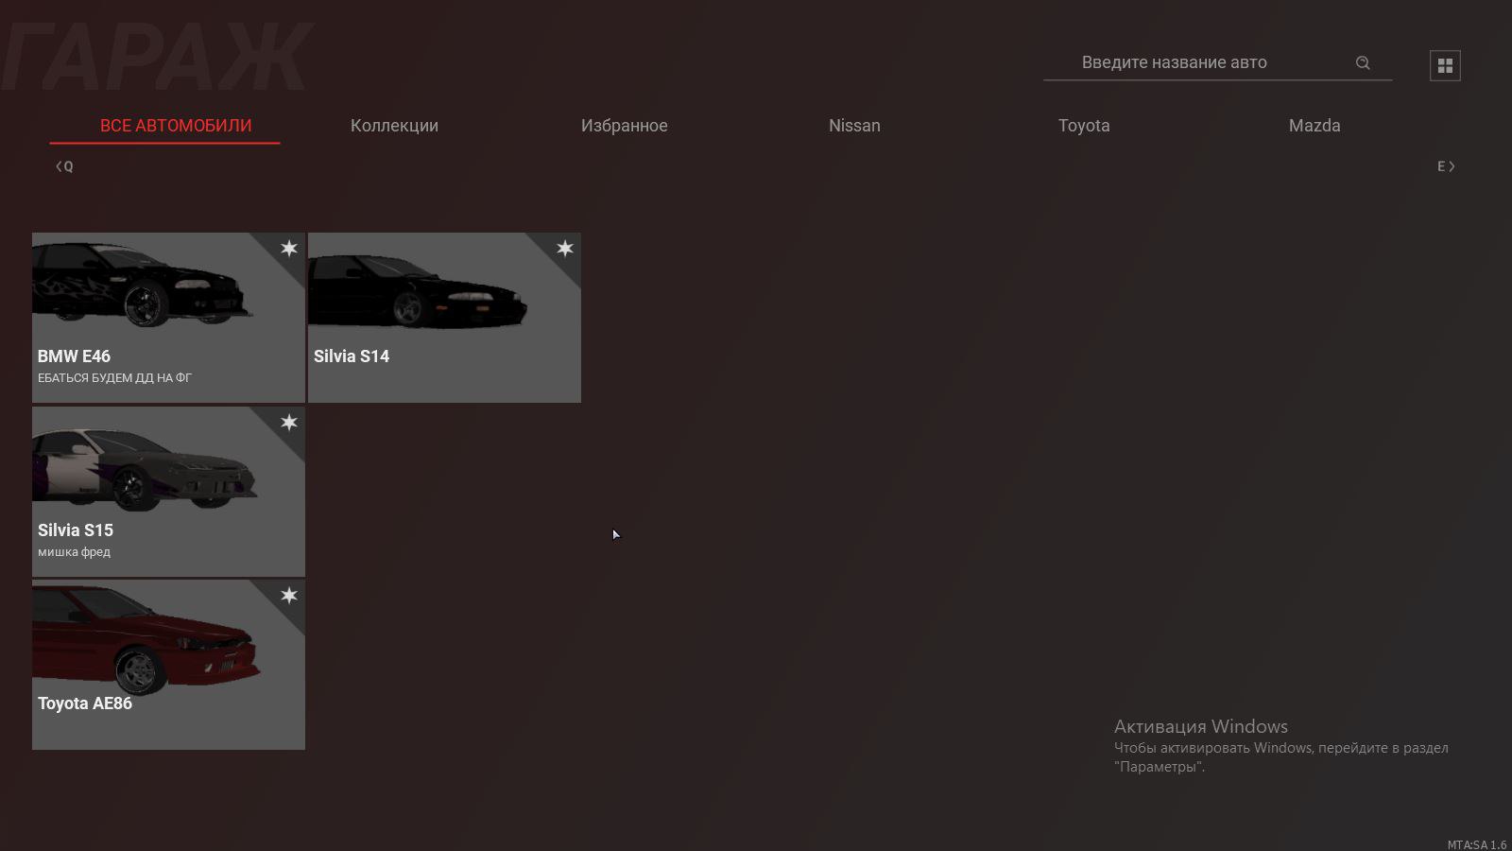Image resolution: width=1512 pixels, height=851 pixels.
Task: Filter cars by the Nissan tab
Action: click(854, 126)
